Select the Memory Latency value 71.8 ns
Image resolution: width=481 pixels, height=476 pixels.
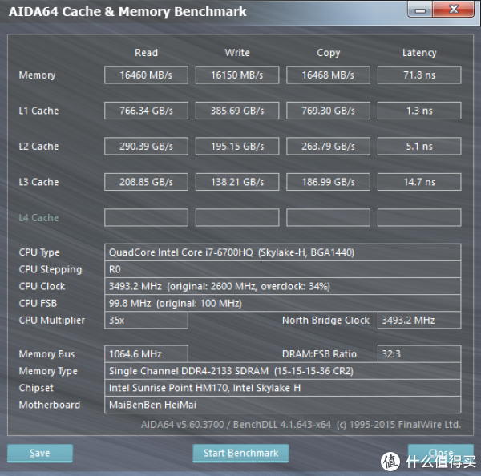pyautogui.click(x=419, y=75)
